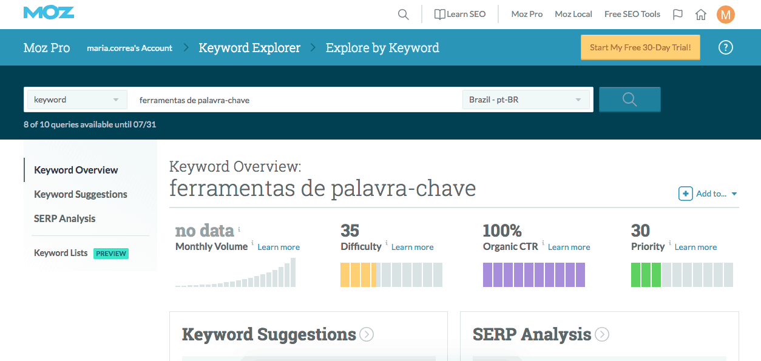Click the keyword search input field

point(297,100)
